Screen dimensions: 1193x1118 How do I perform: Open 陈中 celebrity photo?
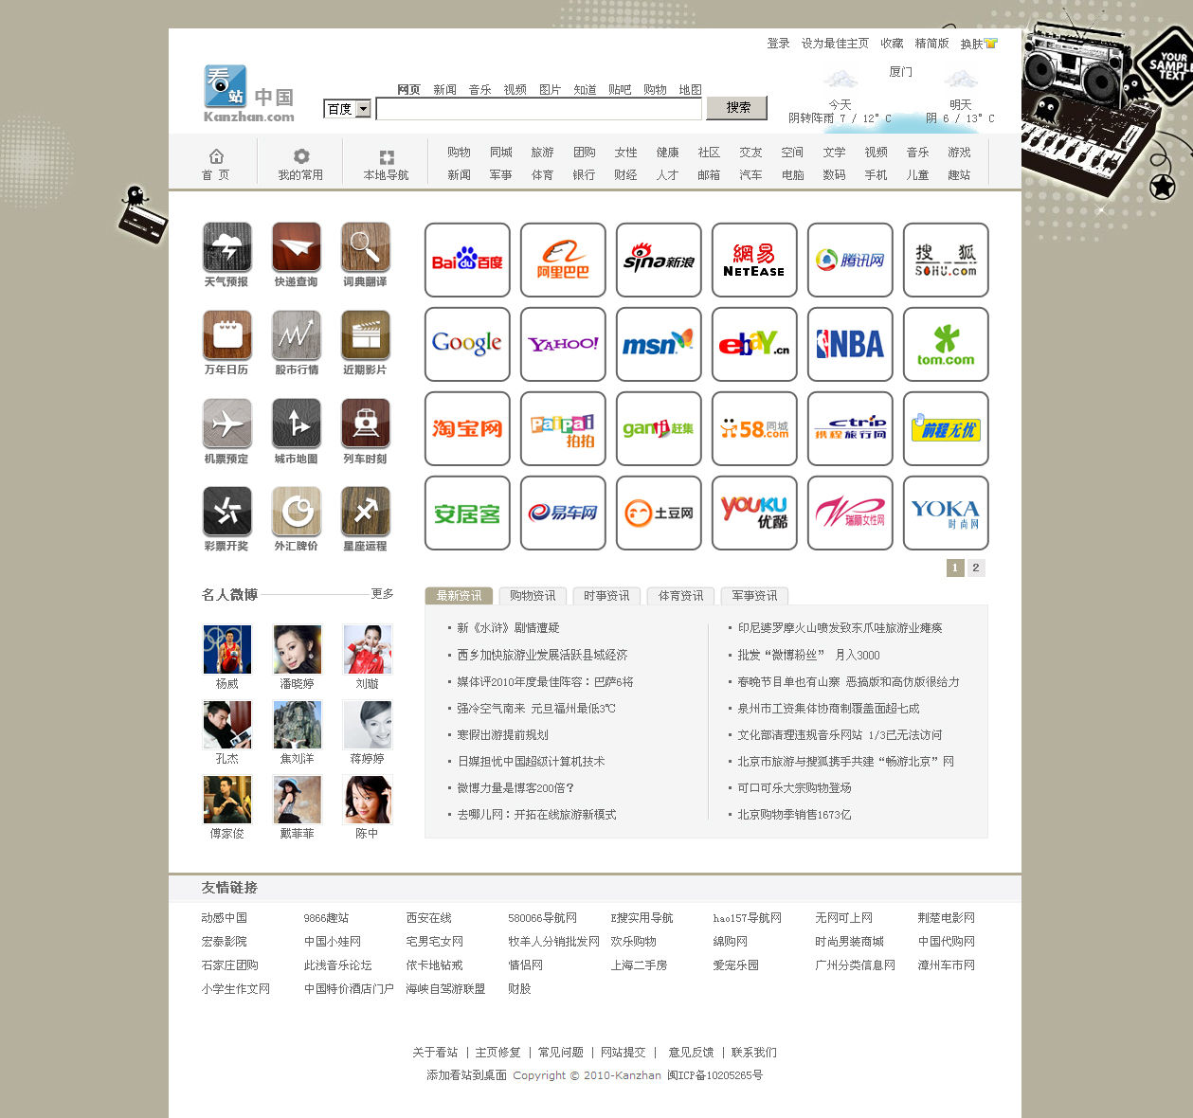click(367, 800)
